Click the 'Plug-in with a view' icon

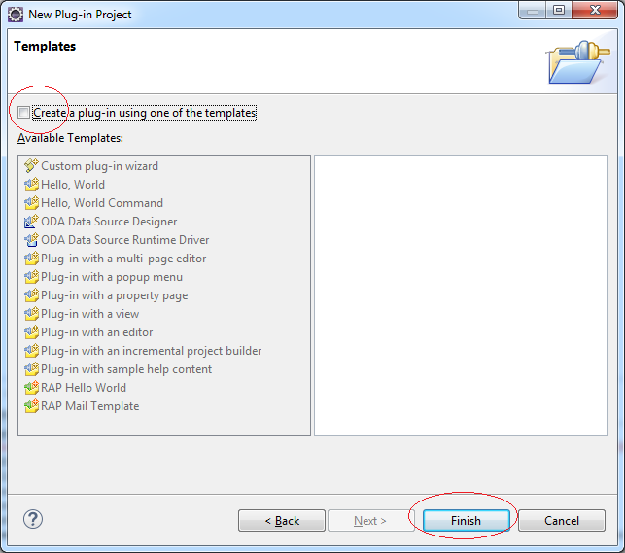click(x=31, y=314)
